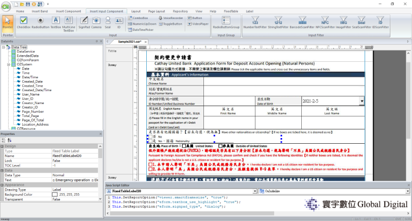The image size is (412, 221).
Task: Insert a ToggleButton component
Action: coord(170,24)
